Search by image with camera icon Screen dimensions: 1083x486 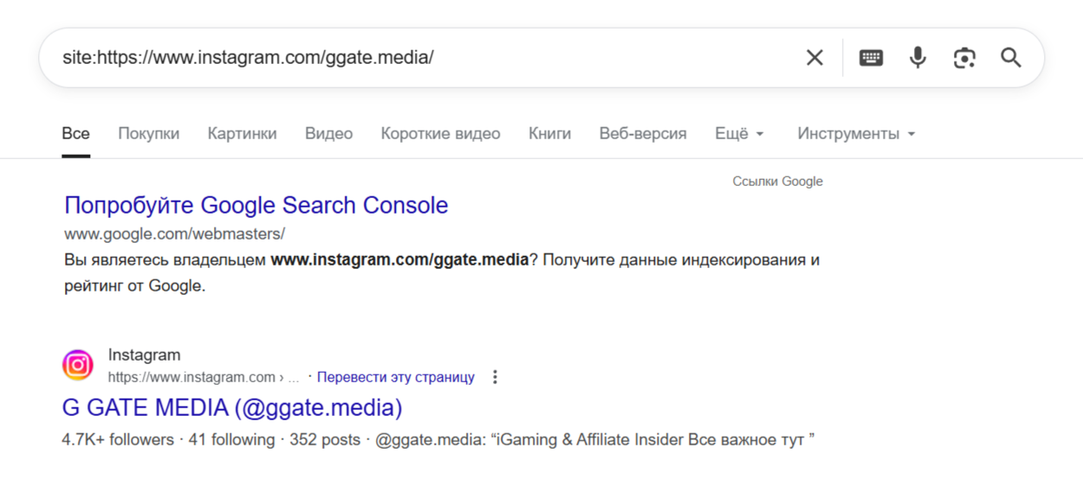pyautogui.click(x=964, y=58)
